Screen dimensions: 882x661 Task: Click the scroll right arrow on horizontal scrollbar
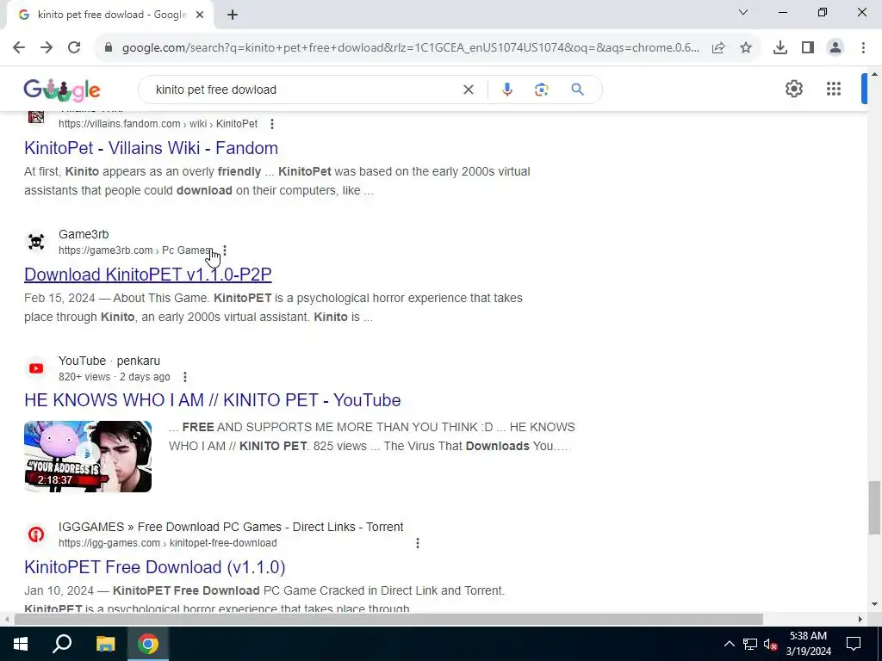point(860,619)
